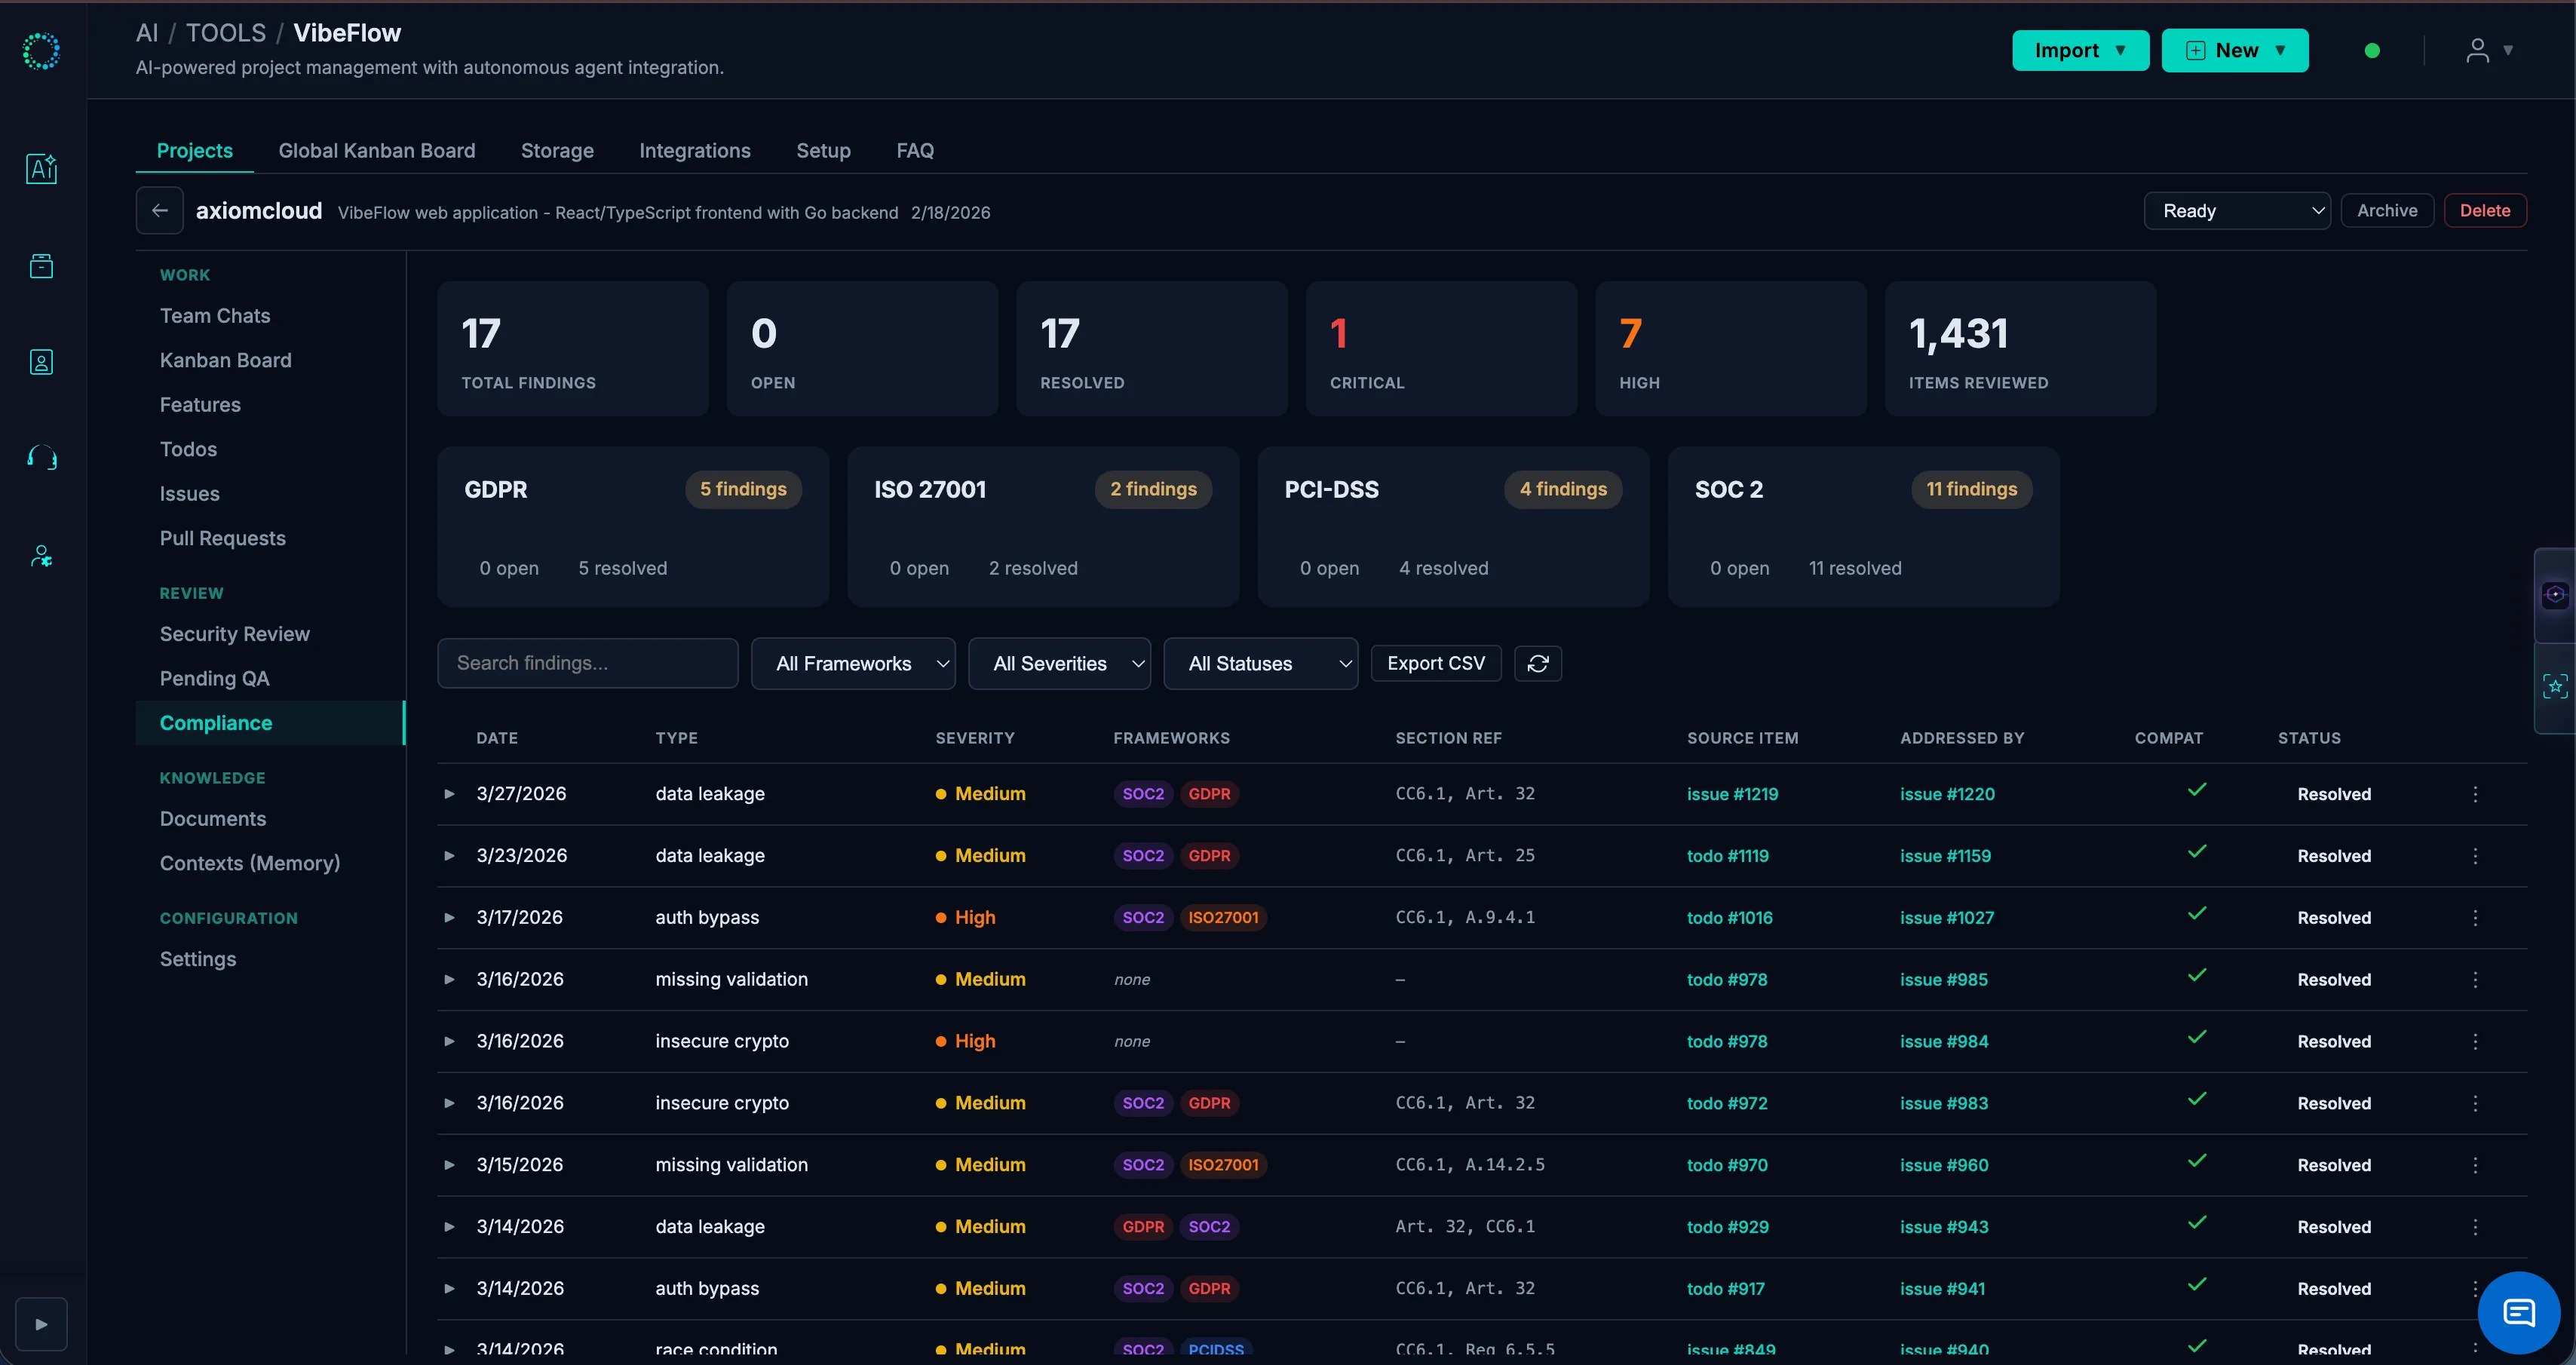Open project Settings in sidebar
This screenshot has width=2576, height=1365.
tap(198, 959)
